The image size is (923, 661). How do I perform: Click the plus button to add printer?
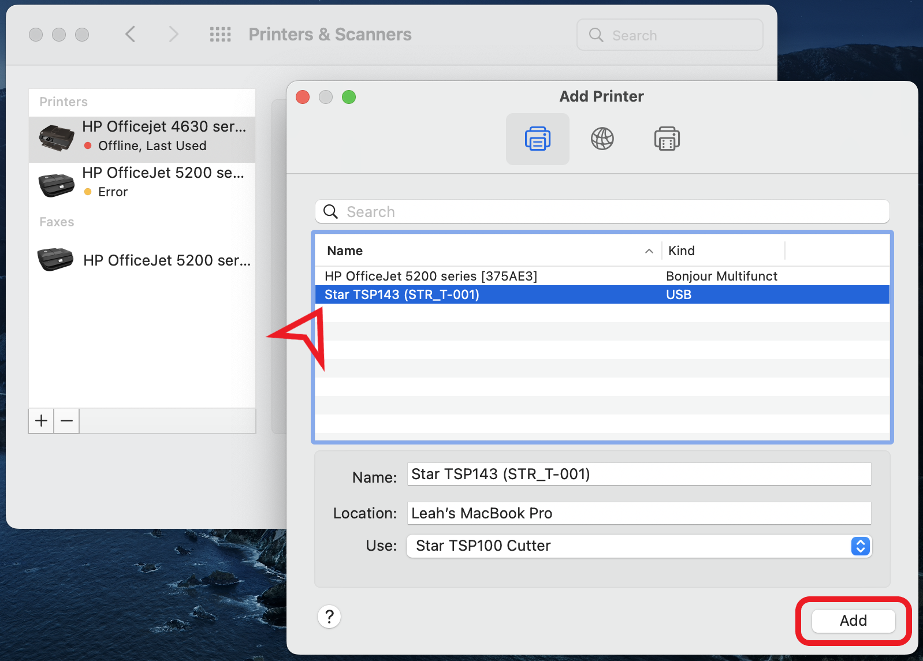tap(41, 421)
